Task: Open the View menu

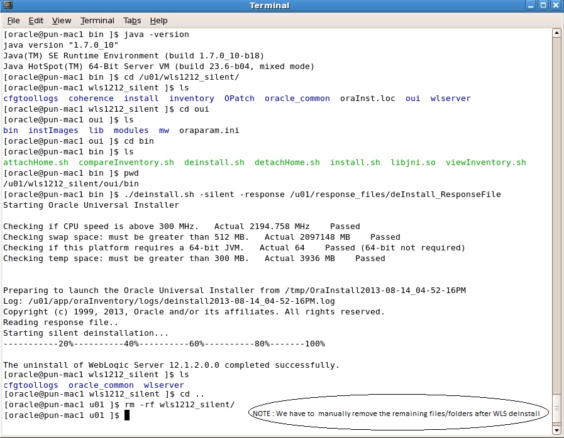Action: 62,21
